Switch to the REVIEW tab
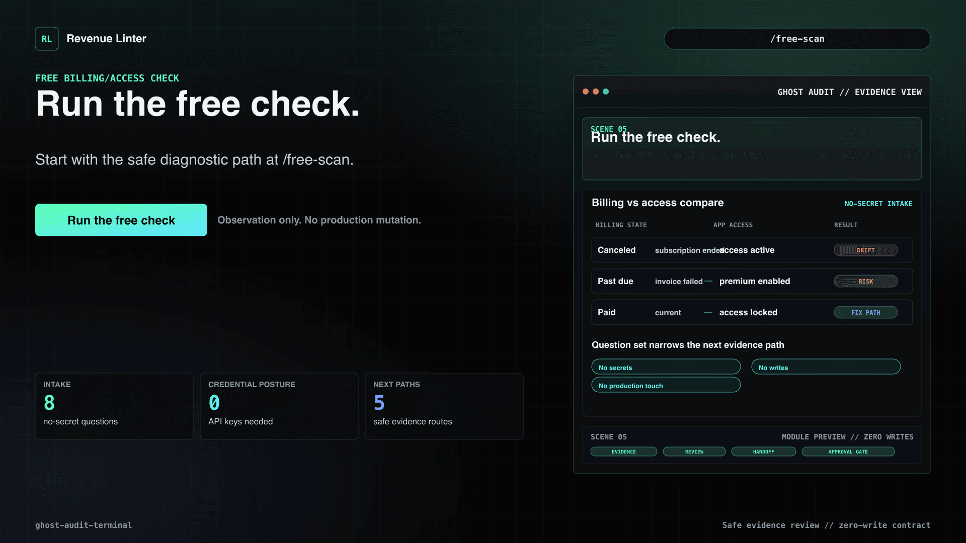The width and height of the screenshot is (966, 543). click(694, 452)
